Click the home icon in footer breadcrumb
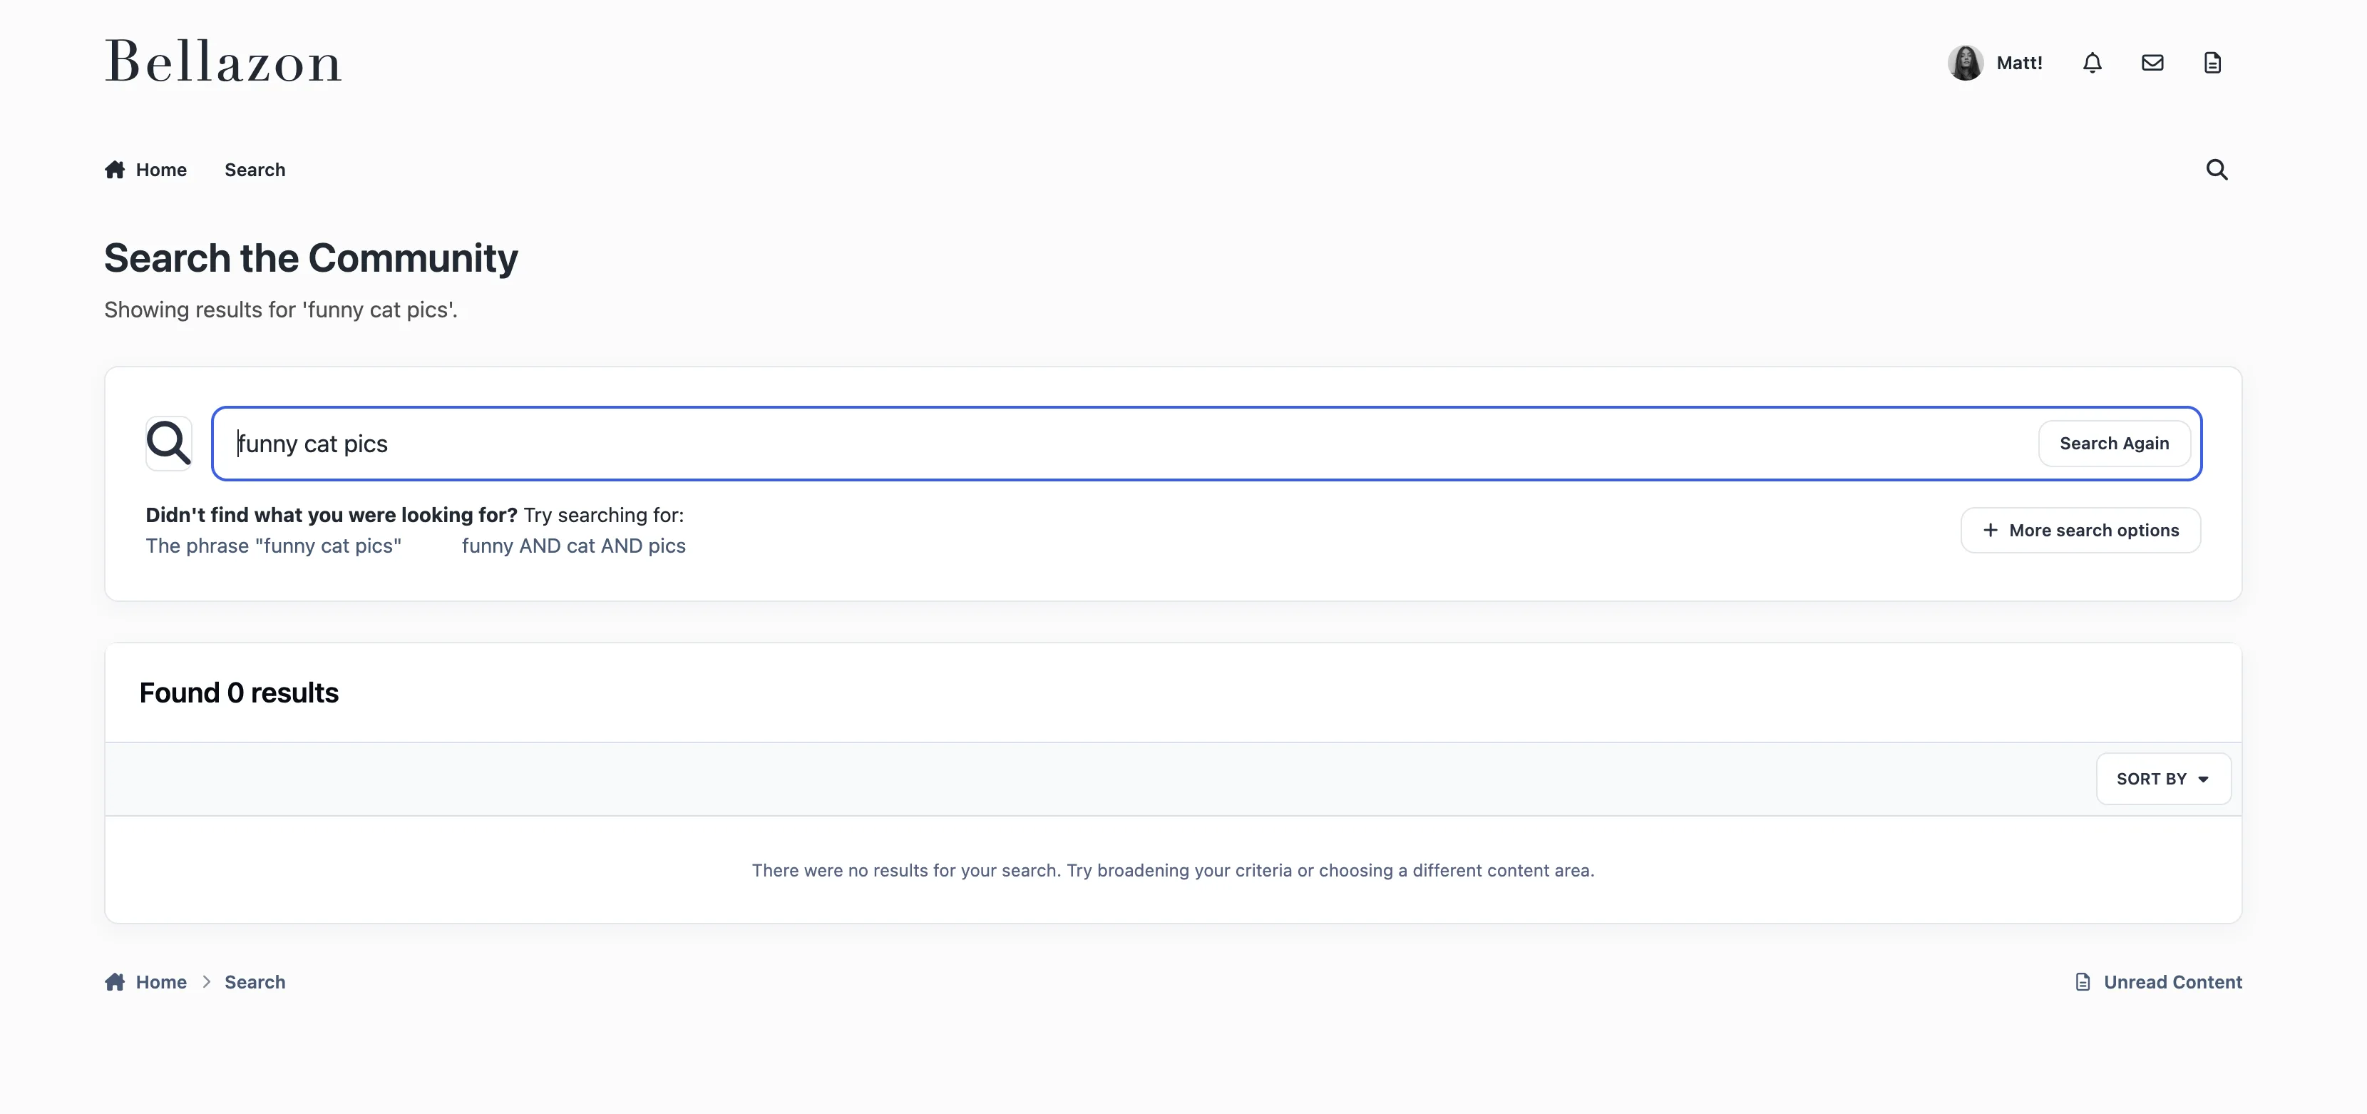This screenshot has width=2367, height=1114. point(115,981)
